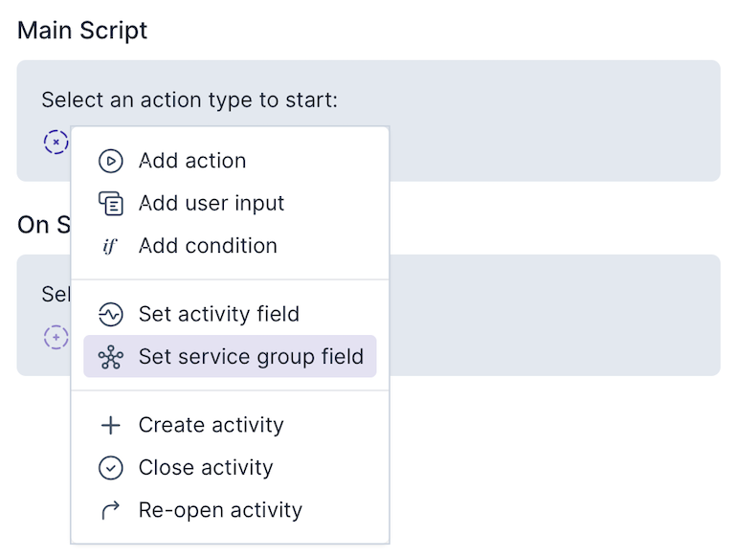Select the Create activity label
The height and width of the screenshot is (556, 735).
pos(212,426)
